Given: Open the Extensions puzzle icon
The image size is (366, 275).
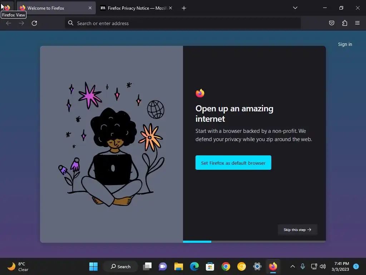Looking at the screenshot, I should [345, 23].
